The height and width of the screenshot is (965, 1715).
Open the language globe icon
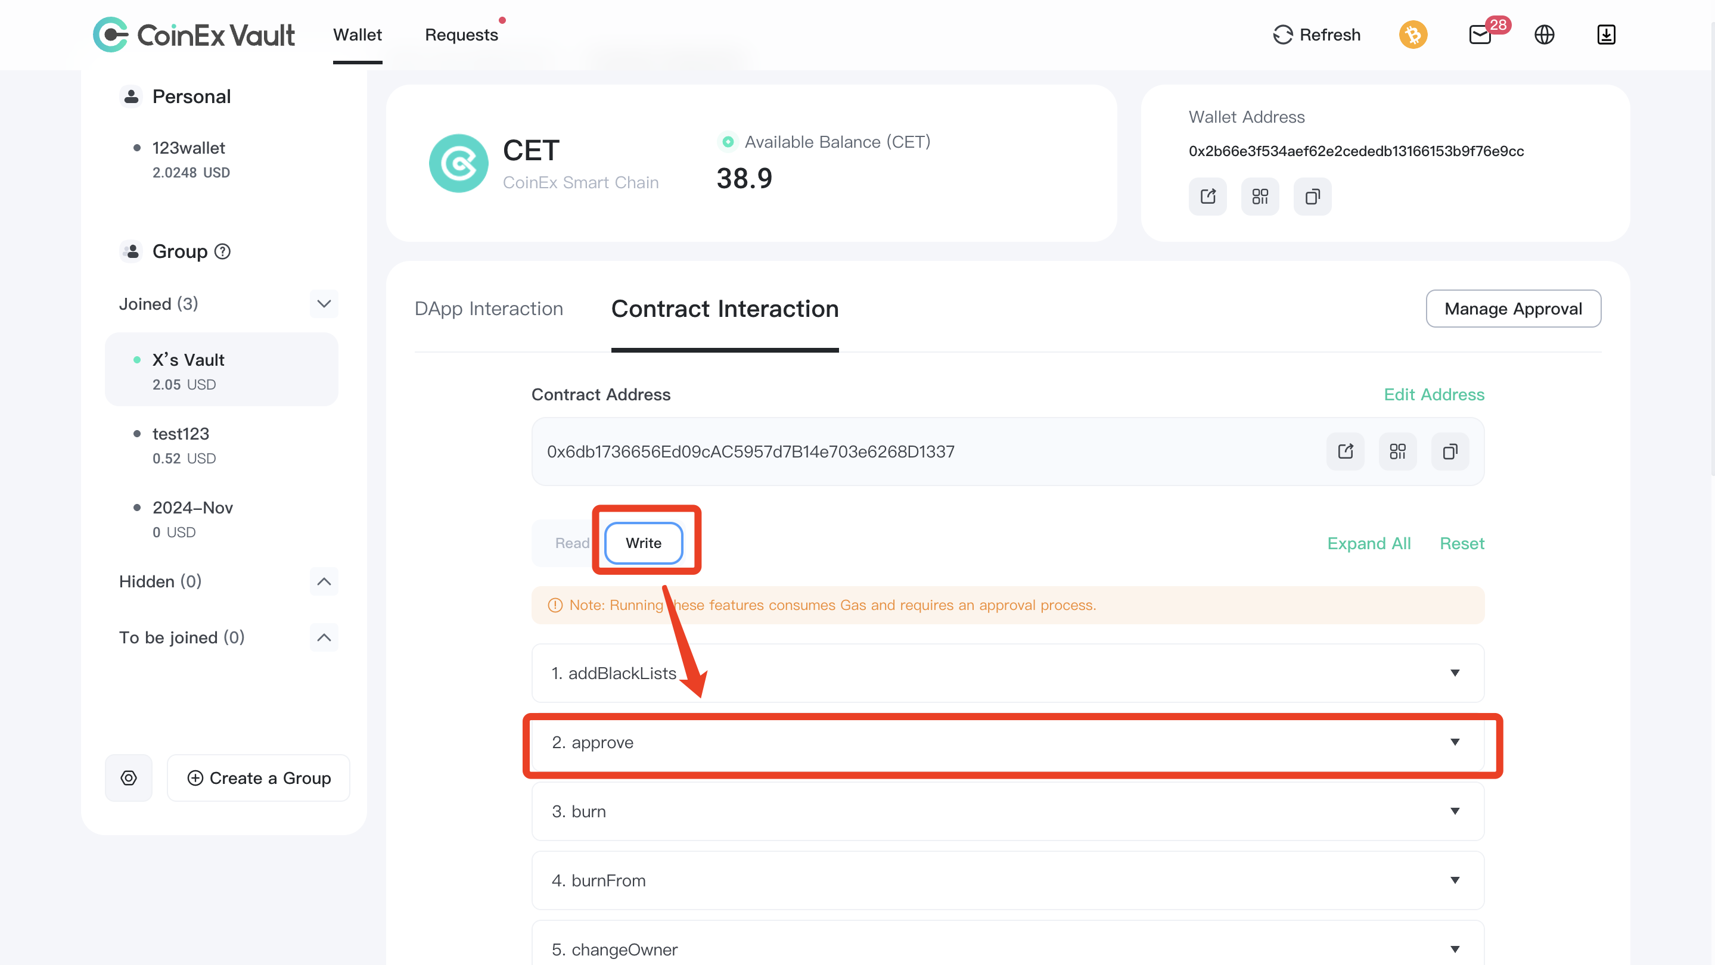click(x=1544, y=35)
